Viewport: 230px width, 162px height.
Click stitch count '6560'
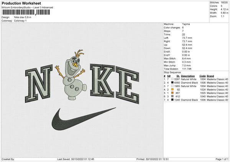(x=177, y=83)
